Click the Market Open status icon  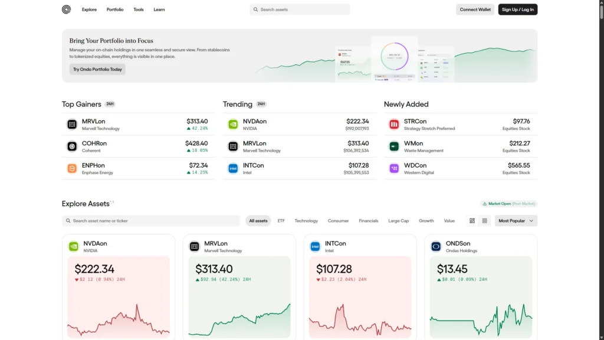[485, 204]
